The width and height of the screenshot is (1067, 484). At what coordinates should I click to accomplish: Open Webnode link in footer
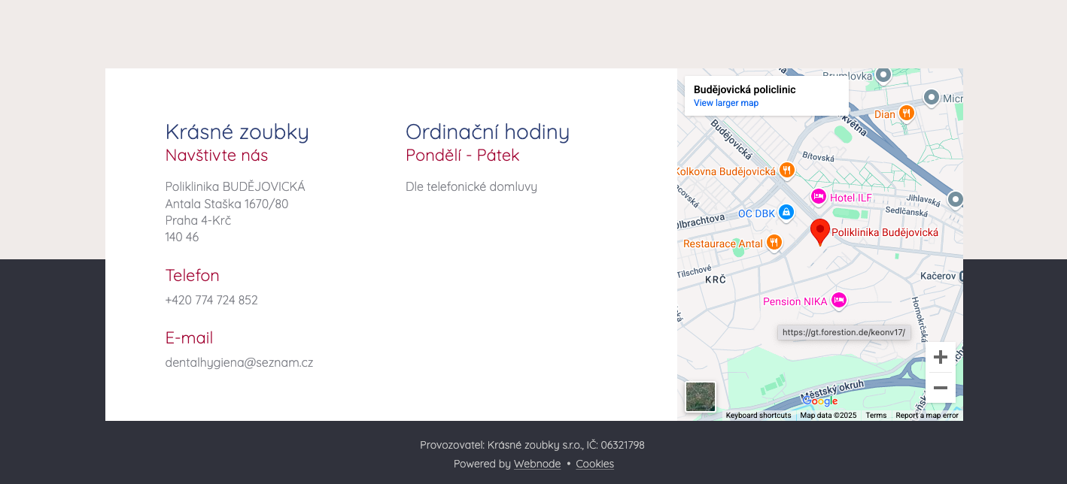537,464
